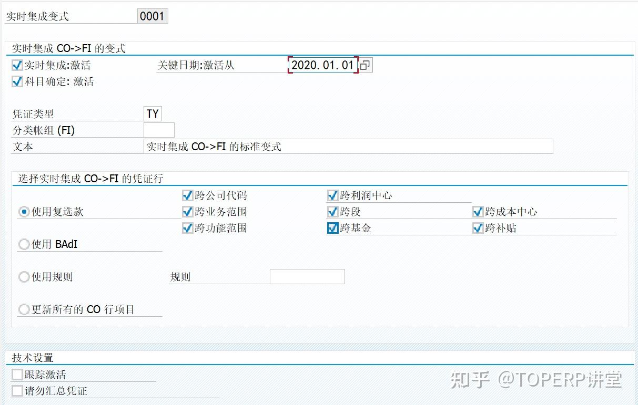Select the 使用 BAdI radio button

click(24, 244)
